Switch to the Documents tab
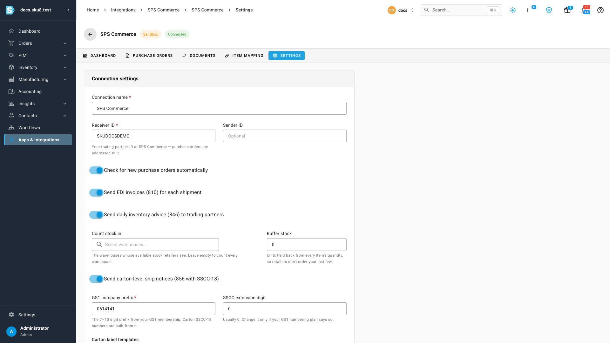 click(199, 56)
